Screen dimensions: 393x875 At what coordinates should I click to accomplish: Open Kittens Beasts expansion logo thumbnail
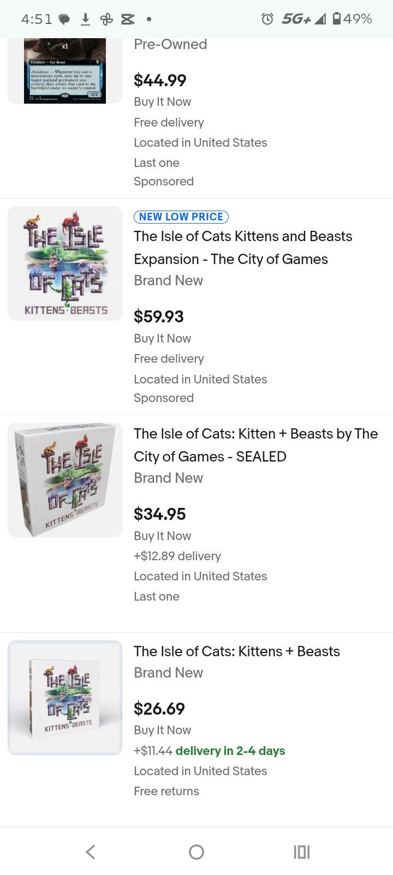point(65,263)
